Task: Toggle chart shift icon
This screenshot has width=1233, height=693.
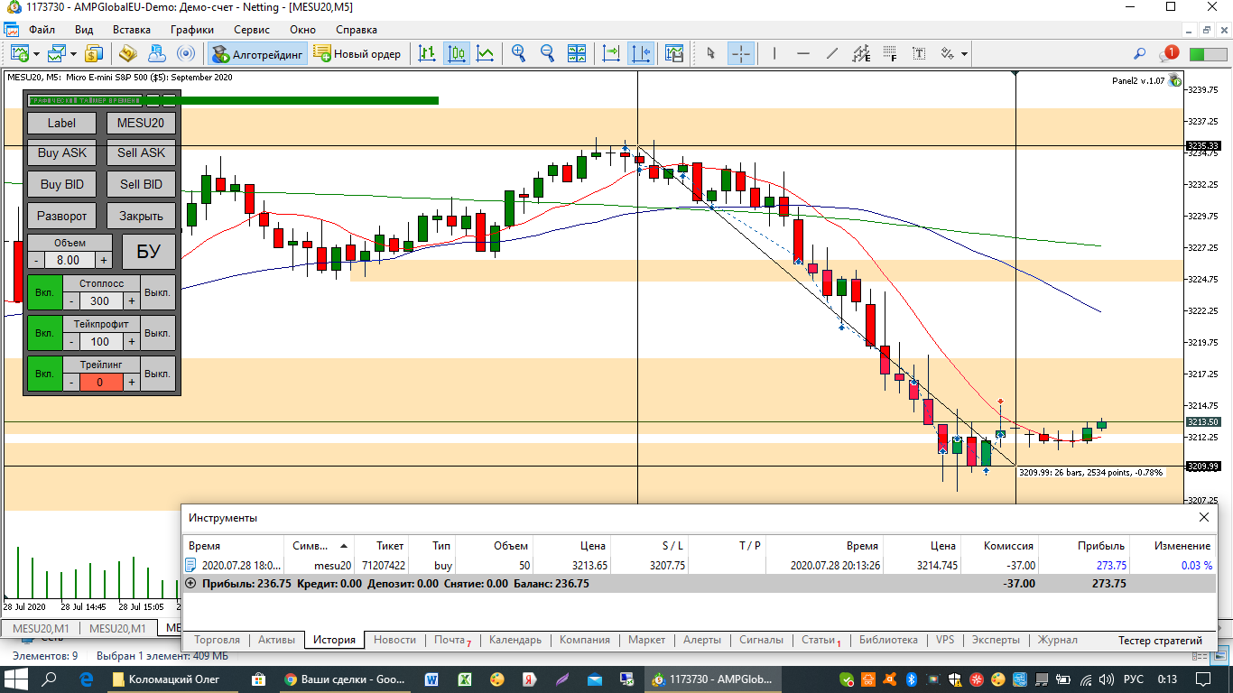Action: [x=641, y=53]
